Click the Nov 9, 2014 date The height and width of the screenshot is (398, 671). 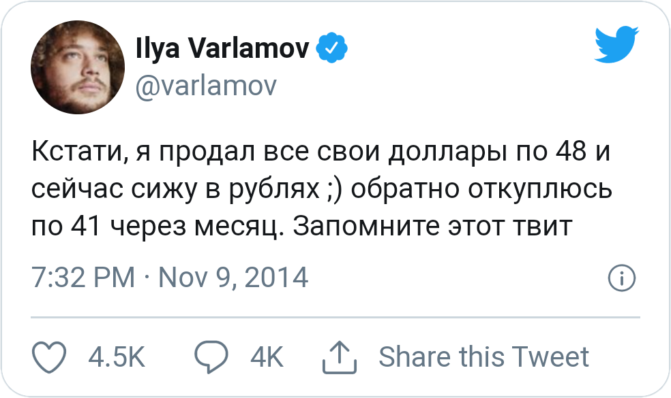click(x=233, y=278)
